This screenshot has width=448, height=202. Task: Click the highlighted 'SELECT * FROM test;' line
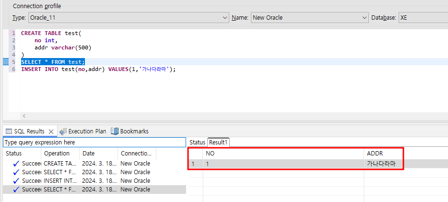[53, 62]
